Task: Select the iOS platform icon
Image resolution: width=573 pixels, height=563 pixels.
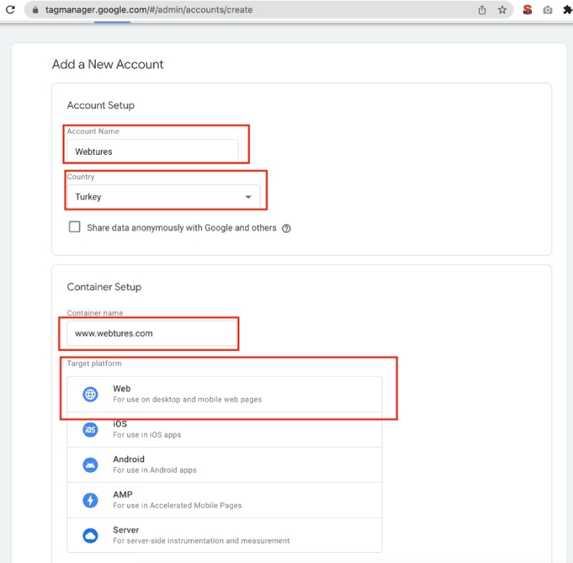Action: 90,429
